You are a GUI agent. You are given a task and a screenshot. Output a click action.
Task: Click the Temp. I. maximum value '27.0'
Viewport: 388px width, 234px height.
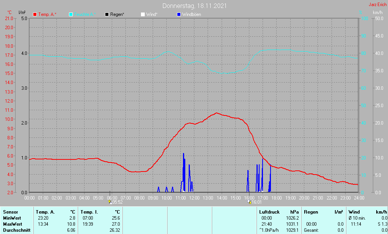[116, 224]
